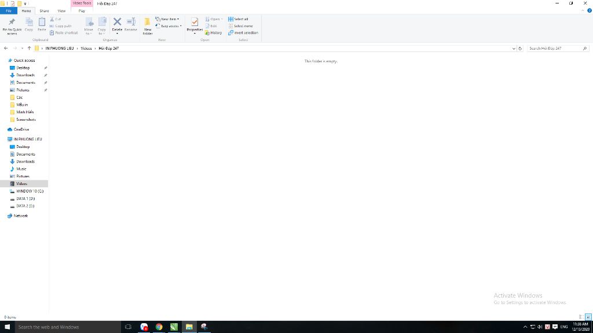Open the Help question mark icon
This screenshot has height=333, width=593.
tap(589, 10)
